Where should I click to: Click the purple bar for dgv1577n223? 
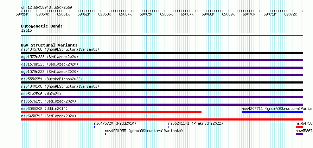click(x=162, y=60)
